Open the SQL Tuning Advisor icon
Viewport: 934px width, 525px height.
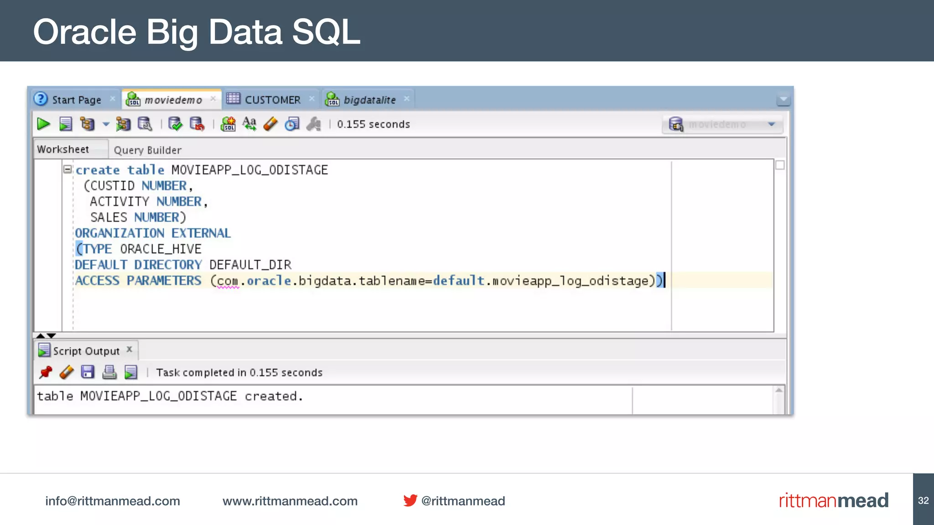(x=145, y=124)
